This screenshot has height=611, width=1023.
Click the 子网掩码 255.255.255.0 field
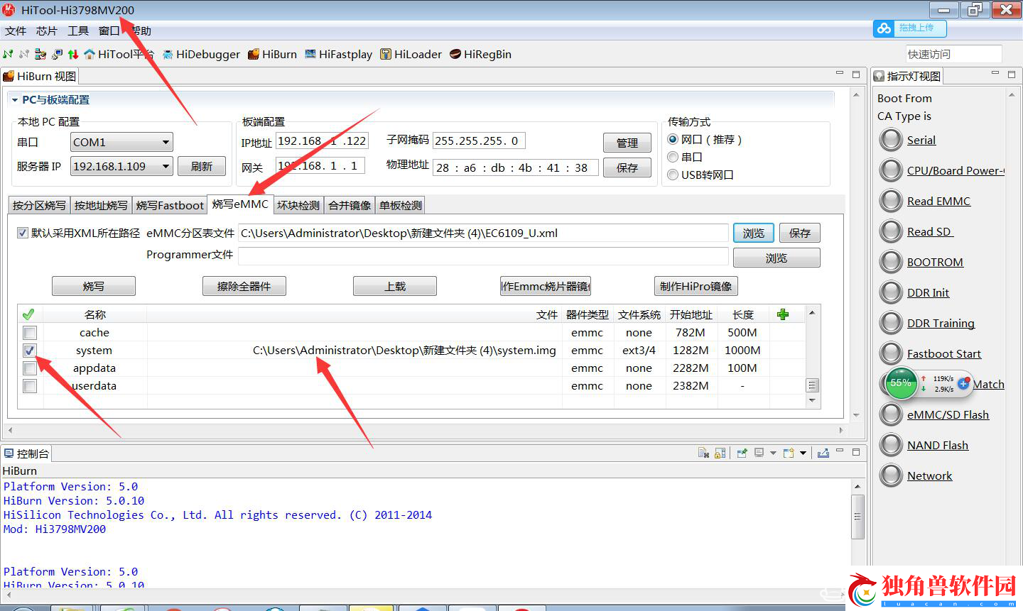click(479, 141)
